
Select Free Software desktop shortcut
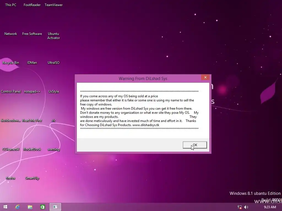pos(32,34)
